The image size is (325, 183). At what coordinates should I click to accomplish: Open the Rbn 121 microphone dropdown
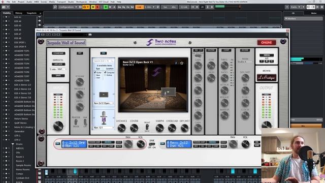(x=104, y=128)
